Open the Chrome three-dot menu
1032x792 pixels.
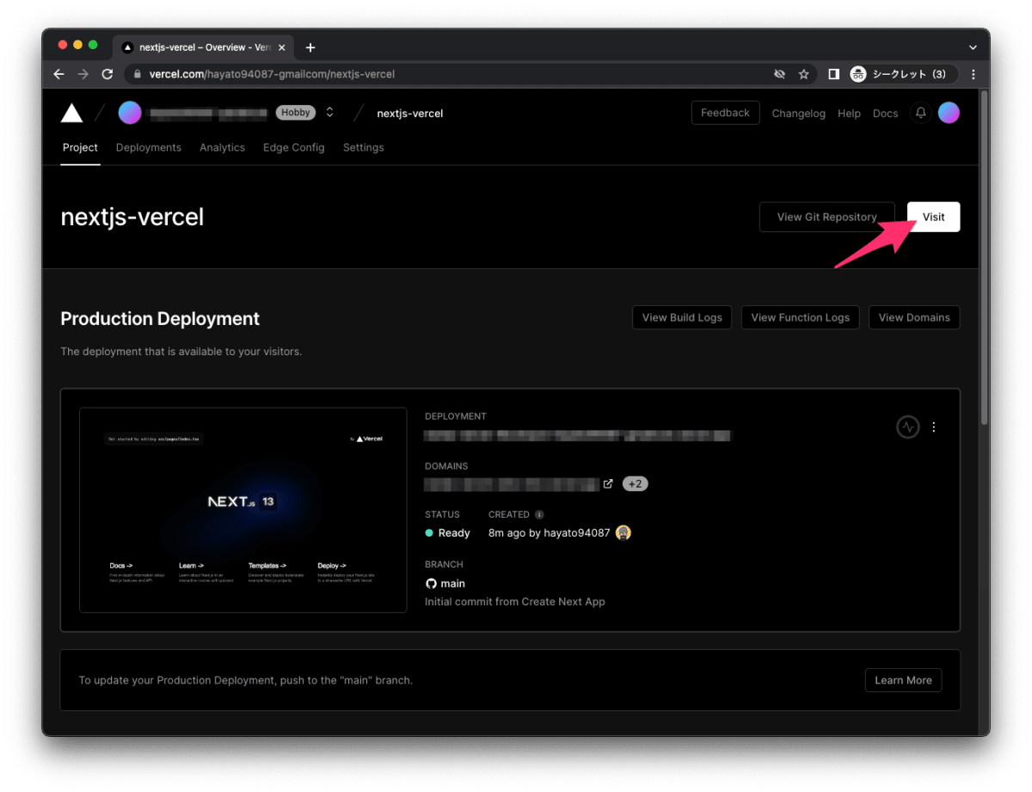point(974,74)
